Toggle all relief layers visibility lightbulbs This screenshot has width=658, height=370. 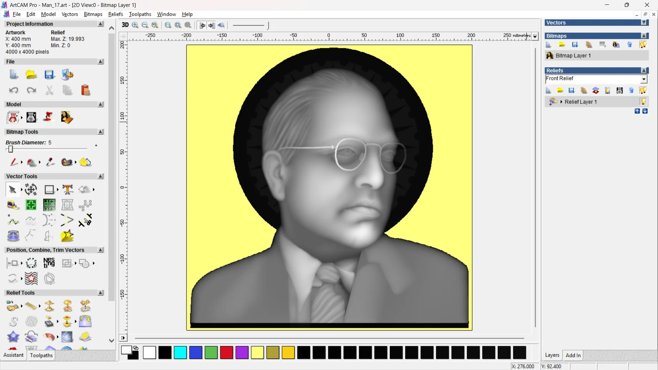(x=643, y=90)
